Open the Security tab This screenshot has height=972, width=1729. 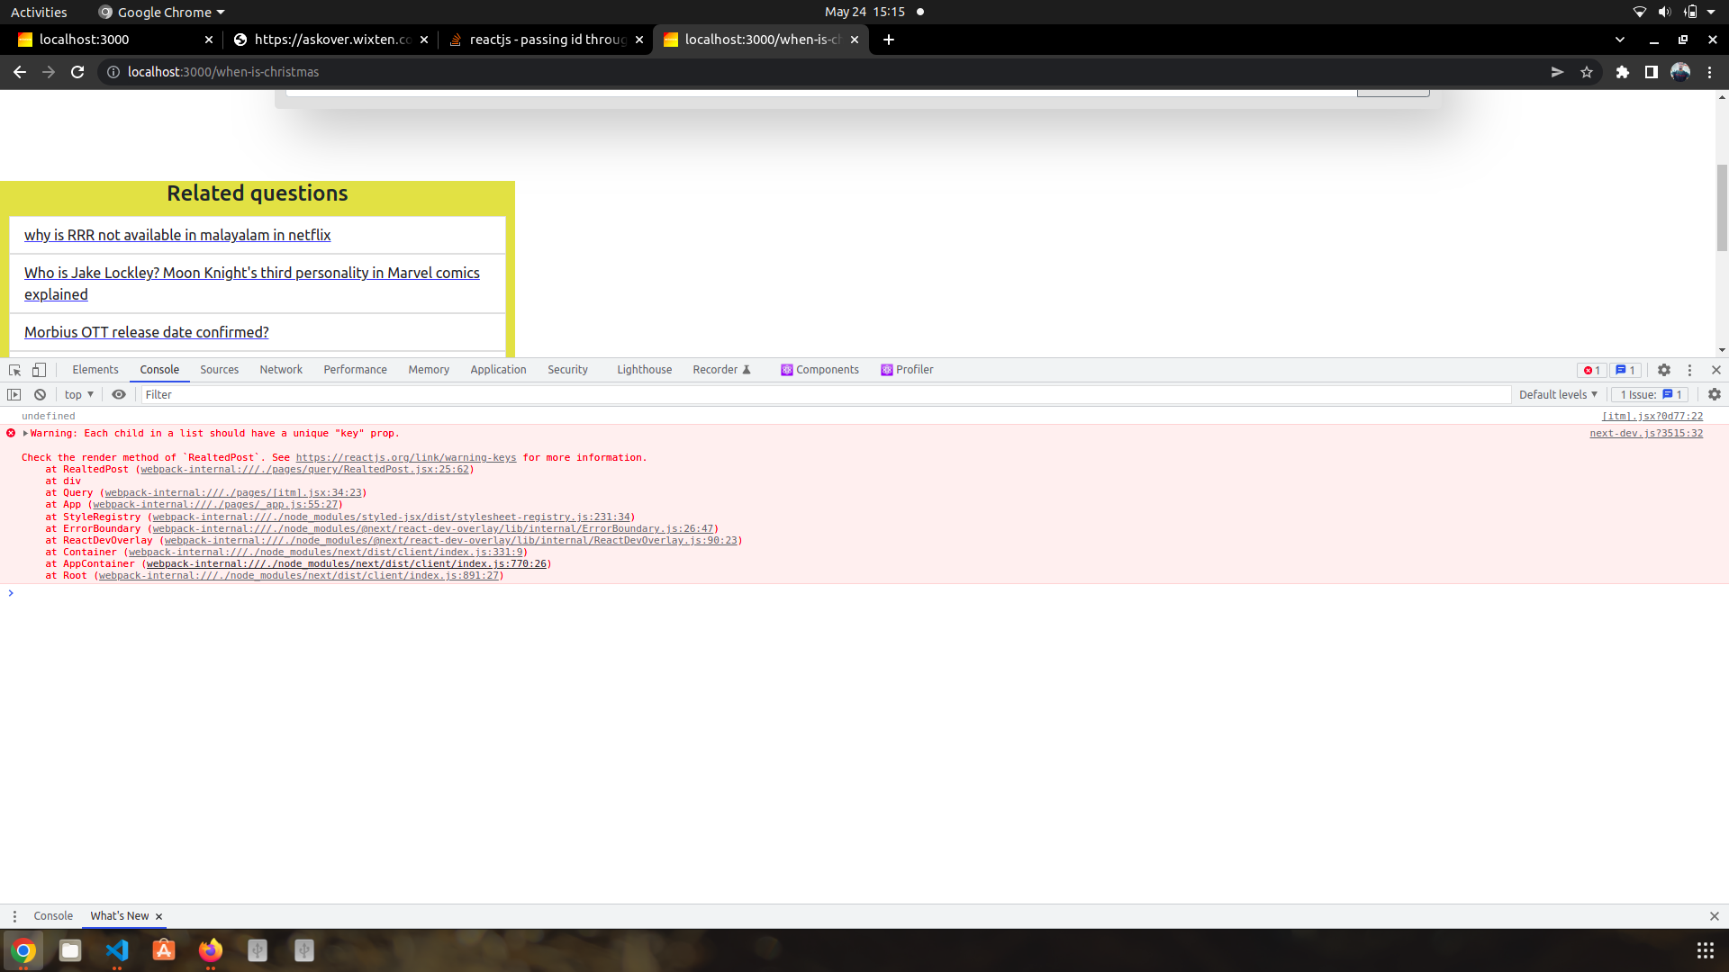567,370
